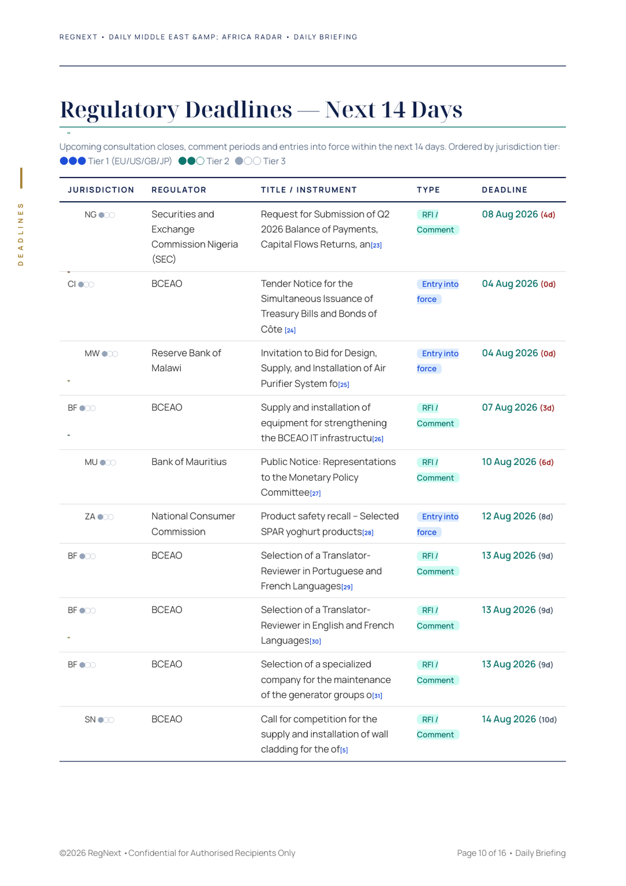Click 'Public Notice: Representations' title

[x=328, y=477]
